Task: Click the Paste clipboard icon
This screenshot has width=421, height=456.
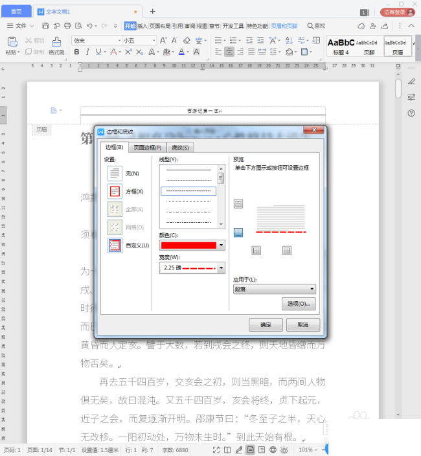Action: (12, 42)
